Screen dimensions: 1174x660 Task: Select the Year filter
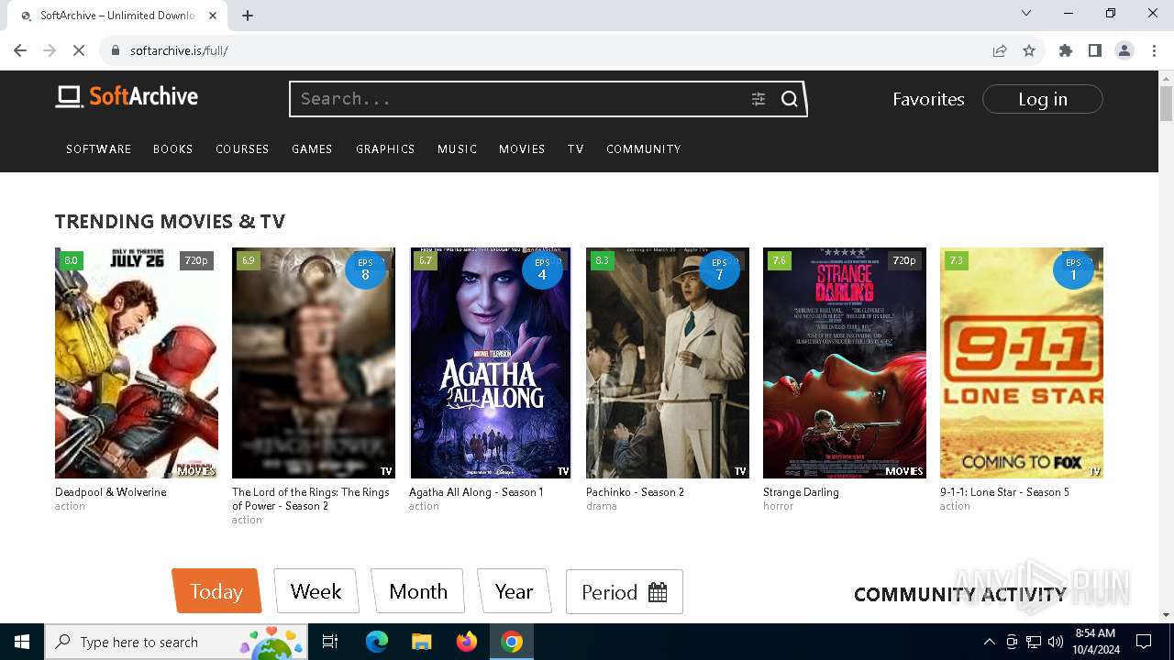(x=514, y=591)
